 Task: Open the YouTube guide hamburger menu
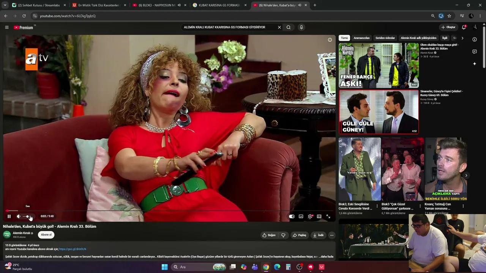[x=6, y=27]
